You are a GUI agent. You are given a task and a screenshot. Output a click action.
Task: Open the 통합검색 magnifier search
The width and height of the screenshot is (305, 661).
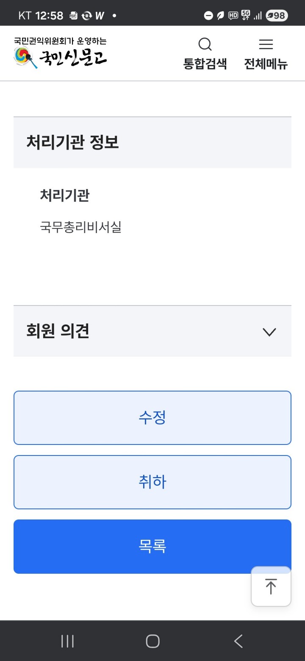point(205,53)
